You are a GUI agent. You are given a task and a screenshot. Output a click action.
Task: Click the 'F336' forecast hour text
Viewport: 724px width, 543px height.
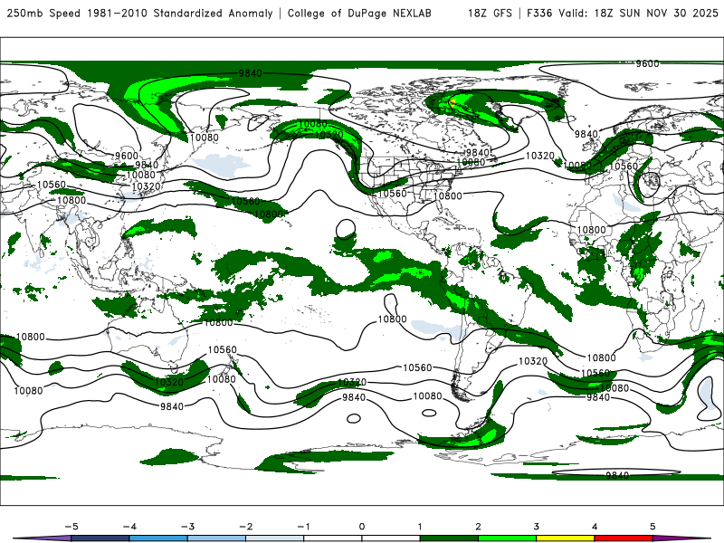539,14
